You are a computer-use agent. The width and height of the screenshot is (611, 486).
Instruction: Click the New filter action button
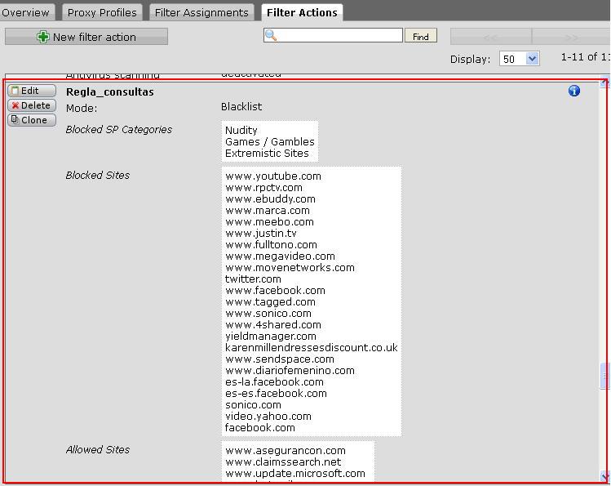pyautogui.click(x=86, y=37)
